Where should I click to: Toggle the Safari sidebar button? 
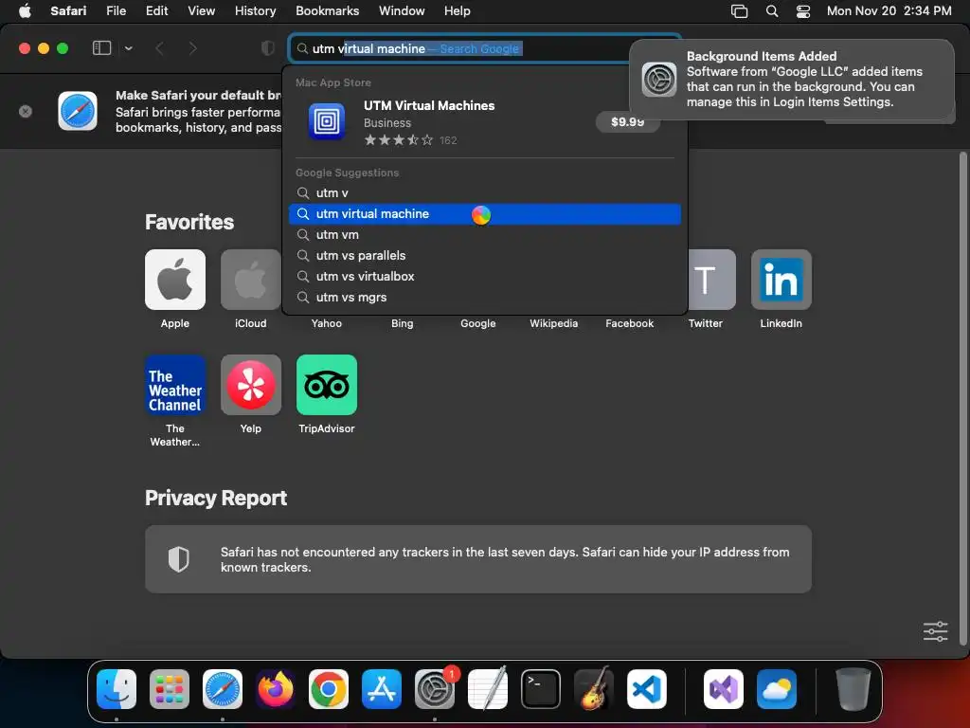pyautogui.click(x=101, y=47)
